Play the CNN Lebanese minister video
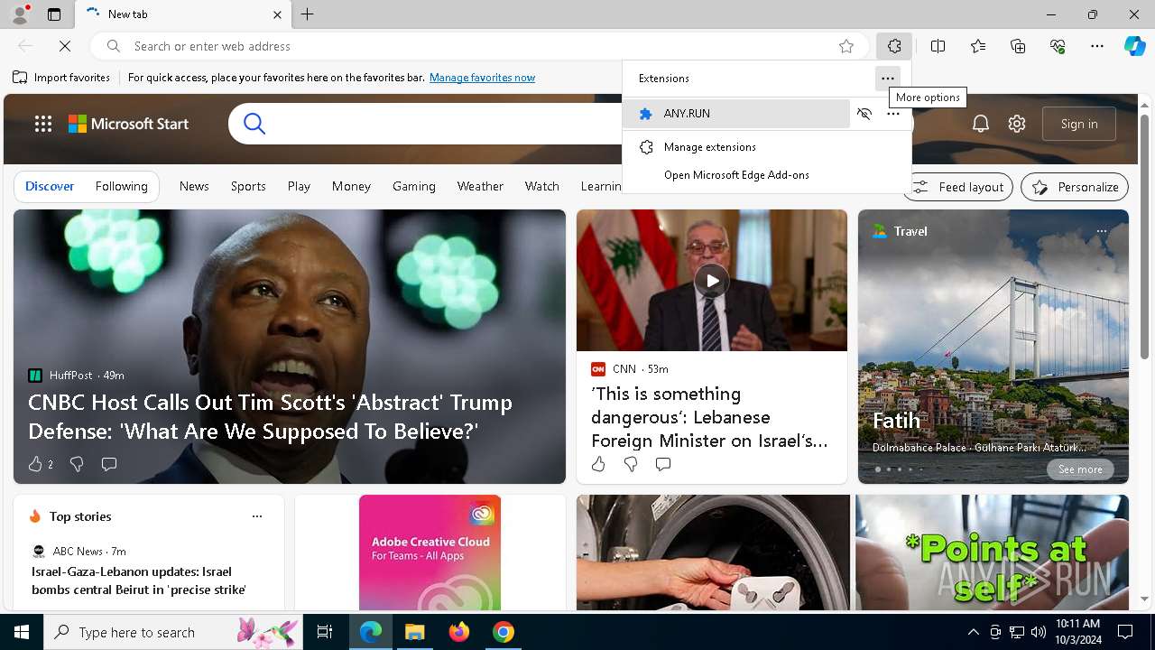Viewport: 1155px width, 650px height. coord(712,281)
